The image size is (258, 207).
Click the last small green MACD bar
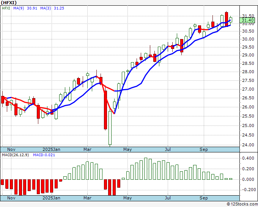coord(231,179)
